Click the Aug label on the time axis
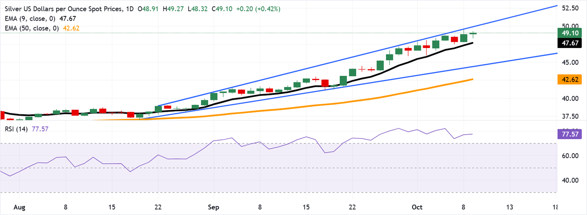The width and height of the screenshot is (587, 215). coord(19,207)
